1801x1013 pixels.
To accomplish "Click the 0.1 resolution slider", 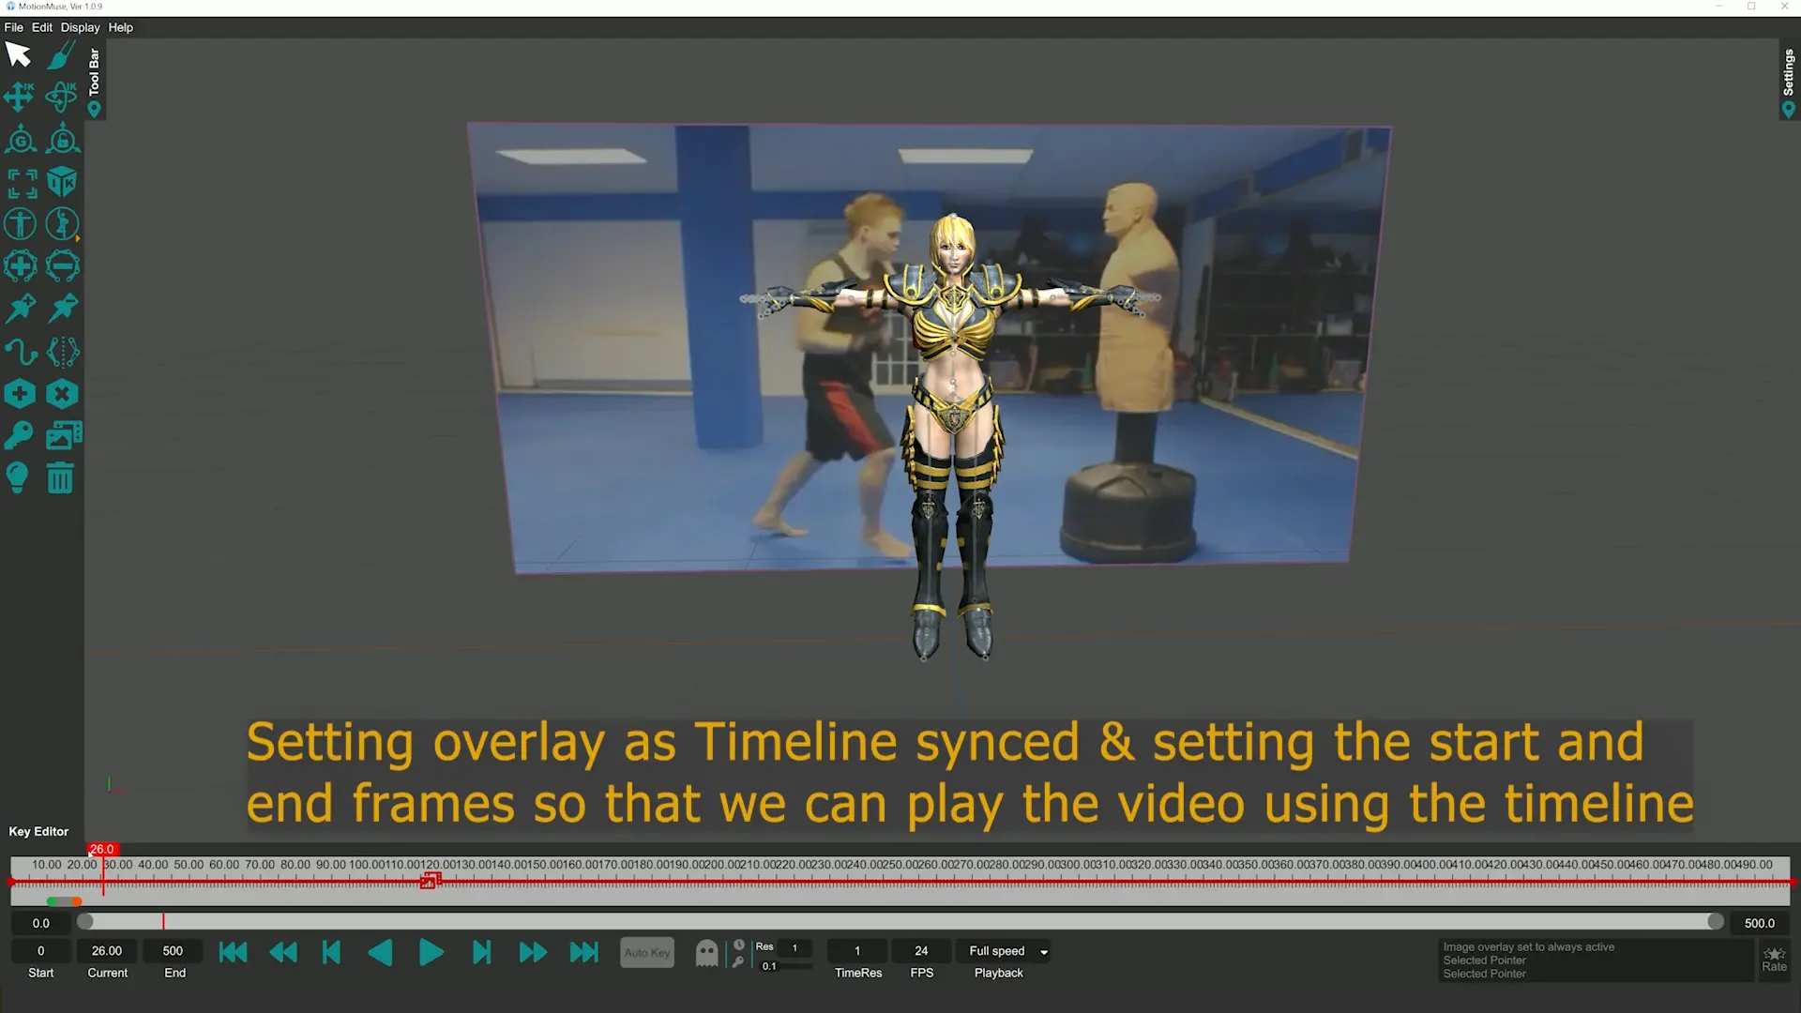I will (784, 966).
